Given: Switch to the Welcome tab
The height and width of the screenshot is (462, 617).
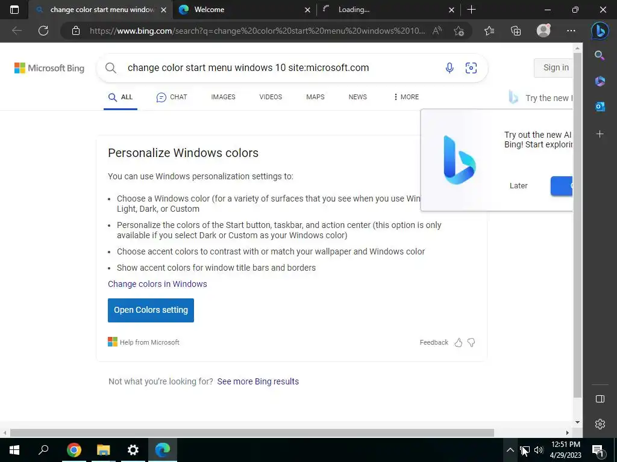Looking at the screenshot, I should click(x=244, y=10).
